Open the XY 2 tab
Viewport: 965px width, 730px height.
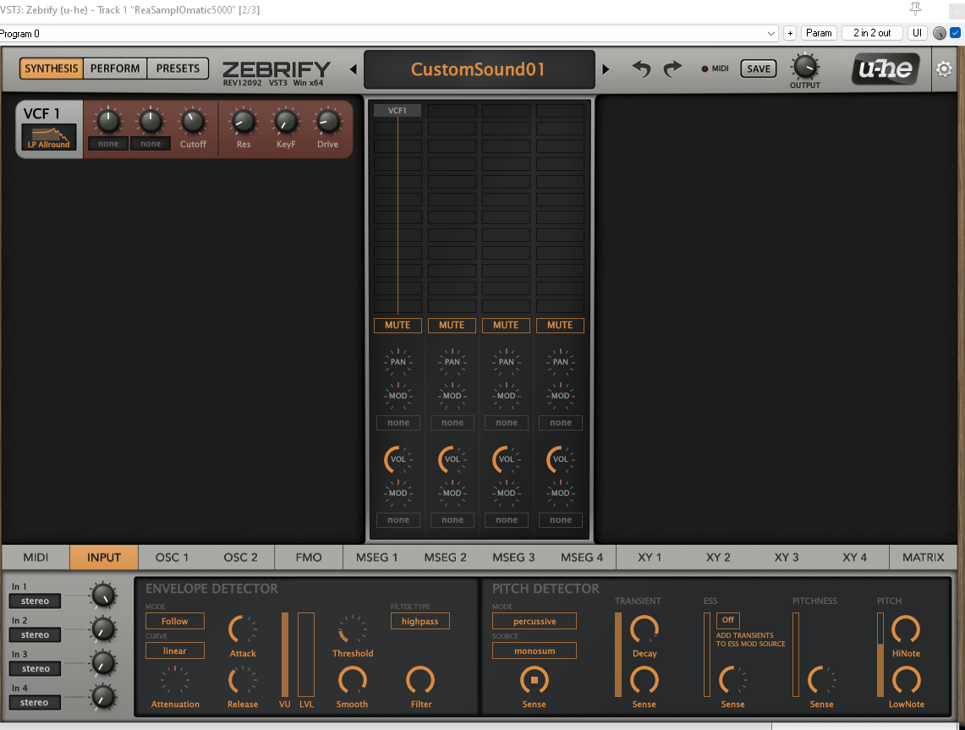[718, 557]
